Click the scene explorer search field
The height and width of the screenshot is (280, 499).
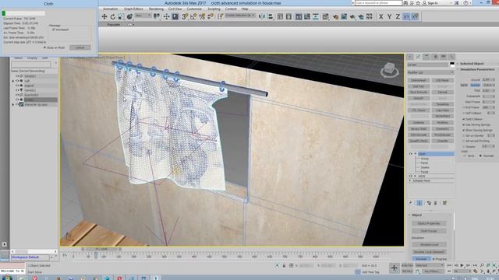click(x=31, y=65)
